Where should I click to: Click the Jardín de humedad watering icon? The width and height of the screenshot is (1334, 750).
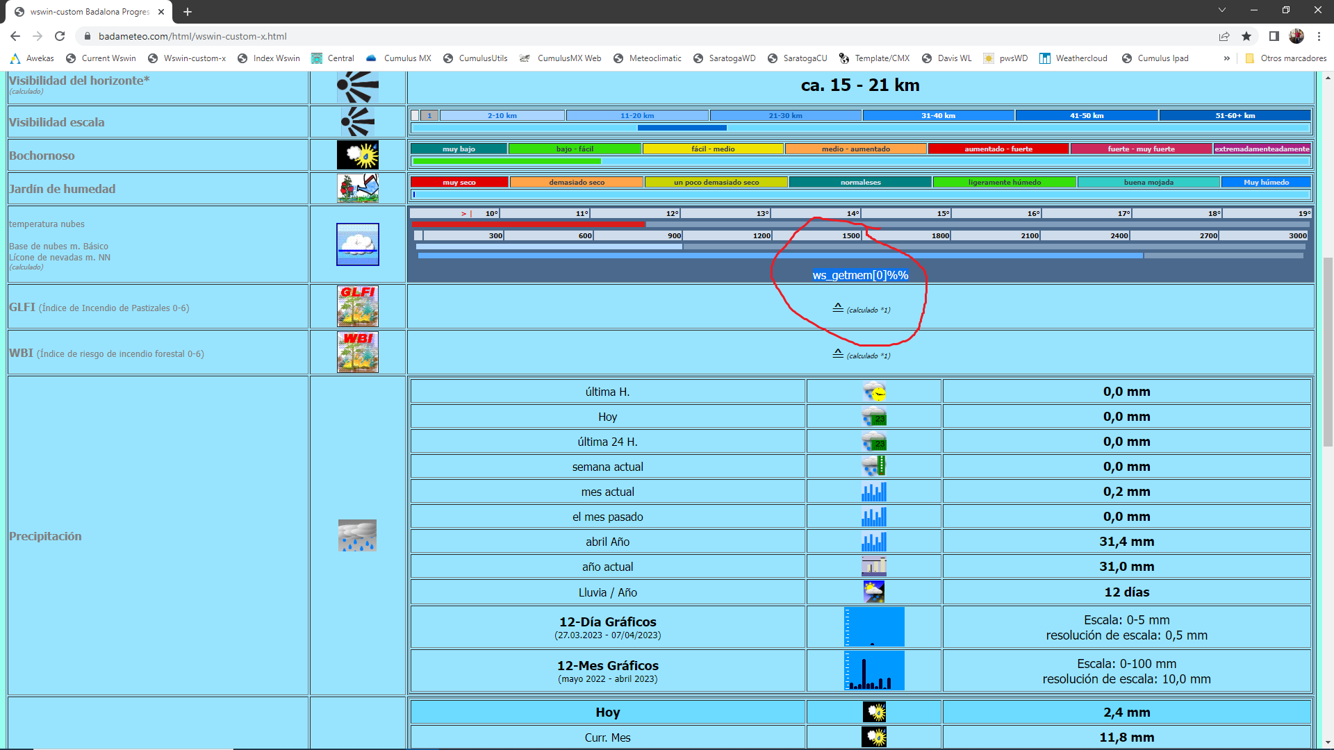(358, 188)
